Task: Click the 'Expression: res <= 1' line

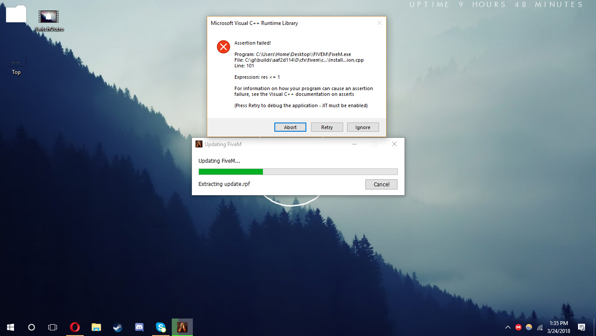Action: pyautogui.click(x=257, y=77)
